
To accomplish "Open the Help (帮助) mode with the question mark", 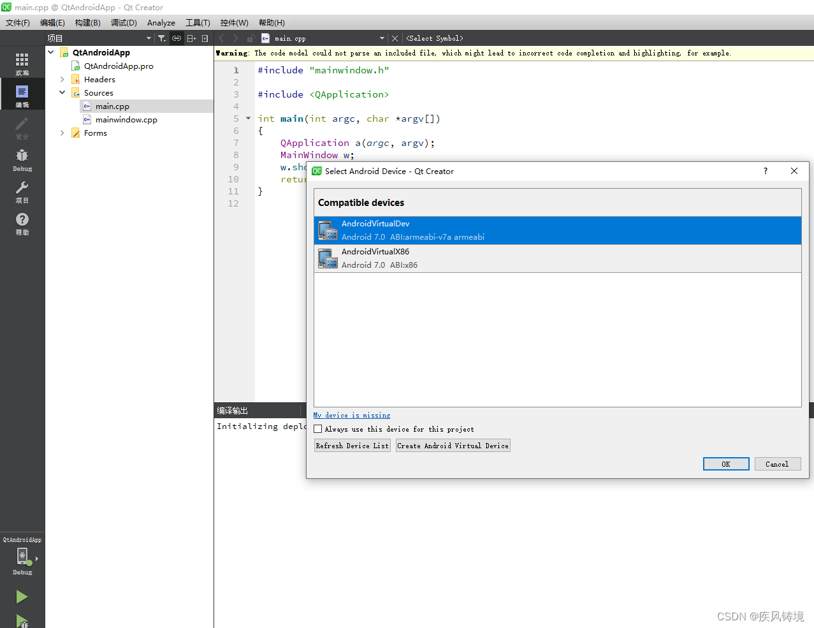I will tap(22, 223).
